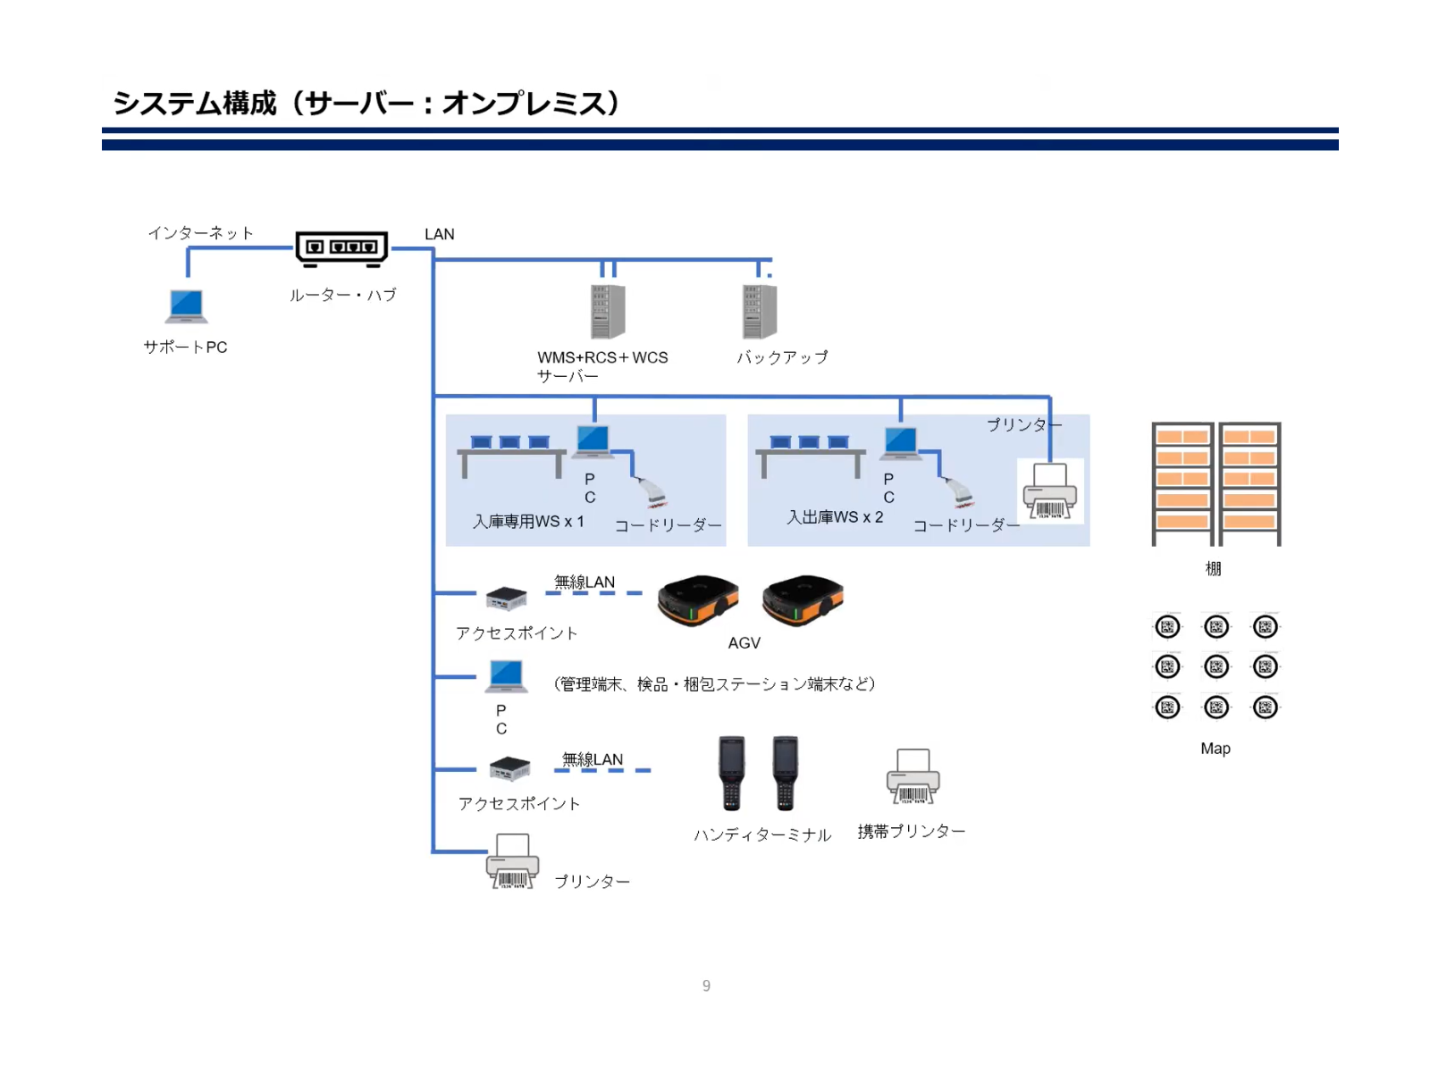Select the printer in the 入出庫WS area

(1050, 491)
